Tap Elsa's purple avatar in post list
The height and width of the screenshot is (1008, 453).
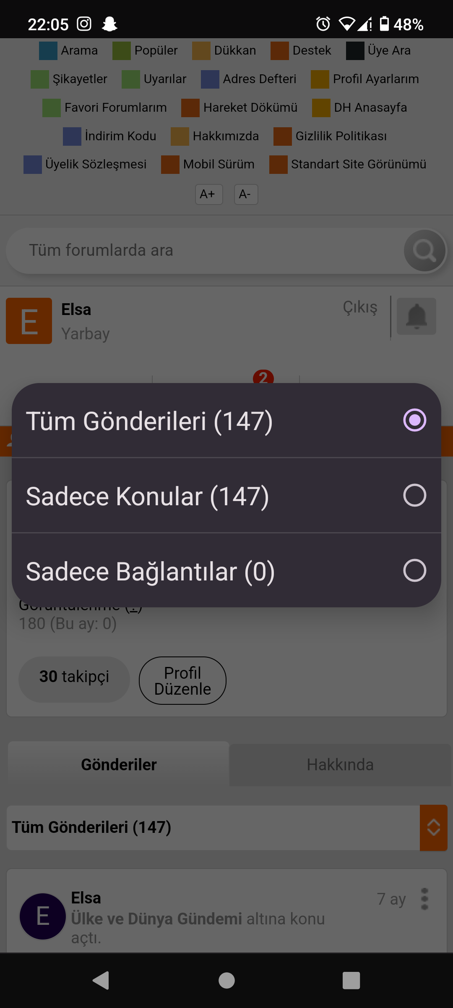[43, 916]
